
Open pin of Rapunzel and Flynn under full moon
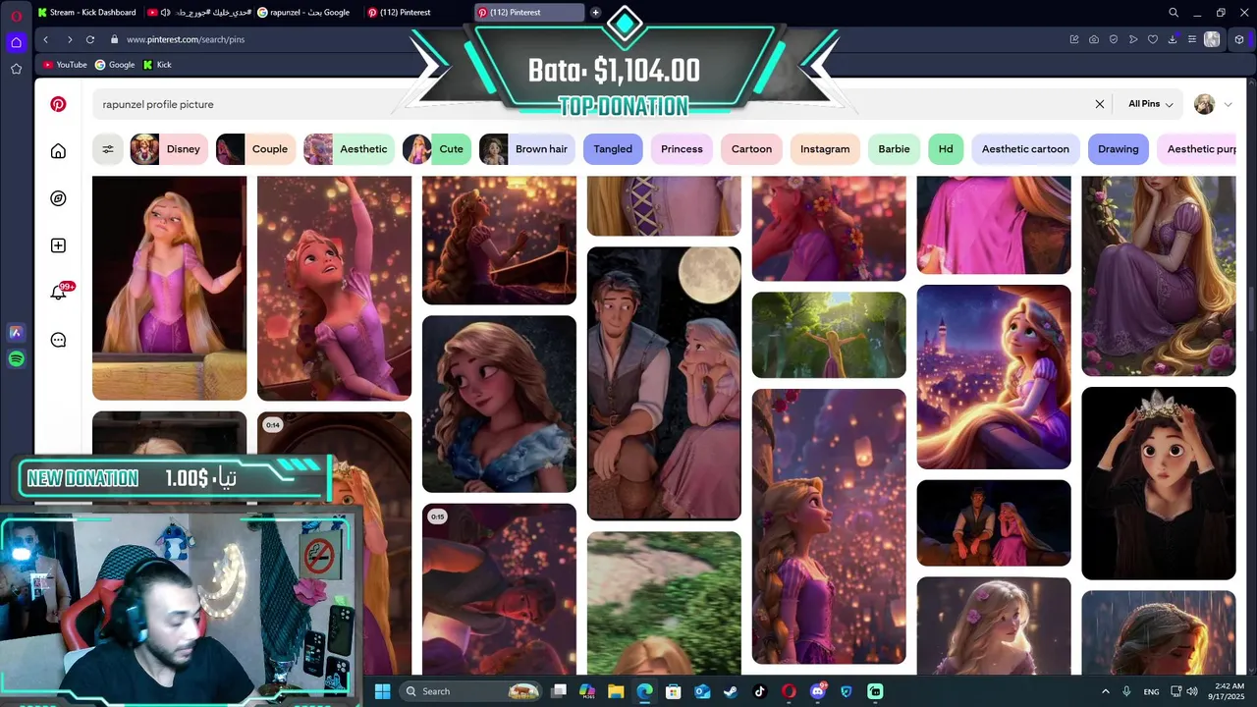point(664,383)
